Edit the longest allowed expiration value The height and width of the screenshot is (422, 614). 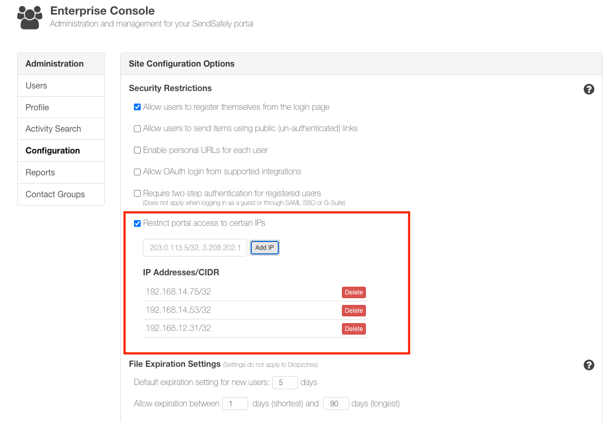[x=336, y=403]
